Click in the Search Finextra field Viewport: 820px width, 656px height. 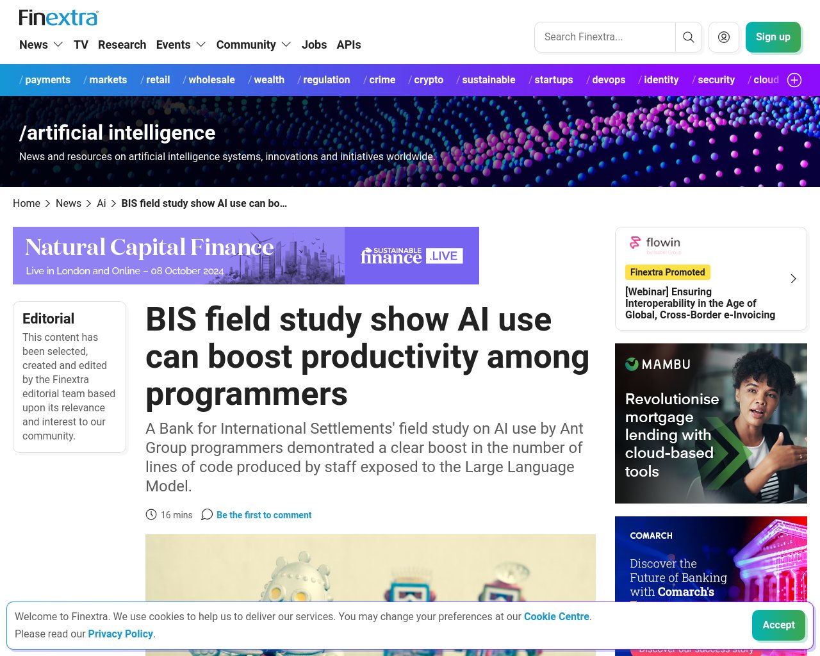coord(605,37)
